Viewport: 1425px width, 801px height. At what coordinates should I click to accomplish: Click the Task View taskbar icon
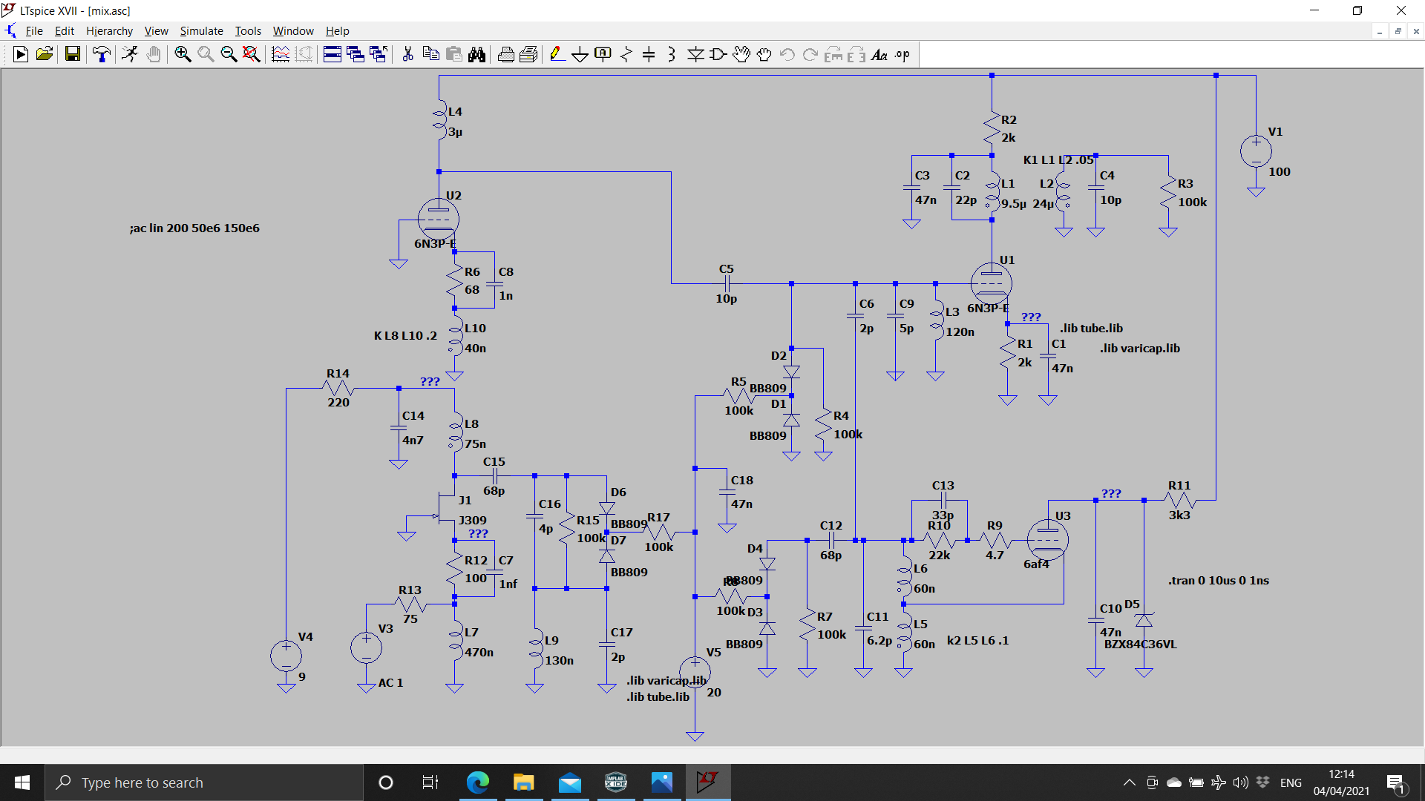point(430,782)
